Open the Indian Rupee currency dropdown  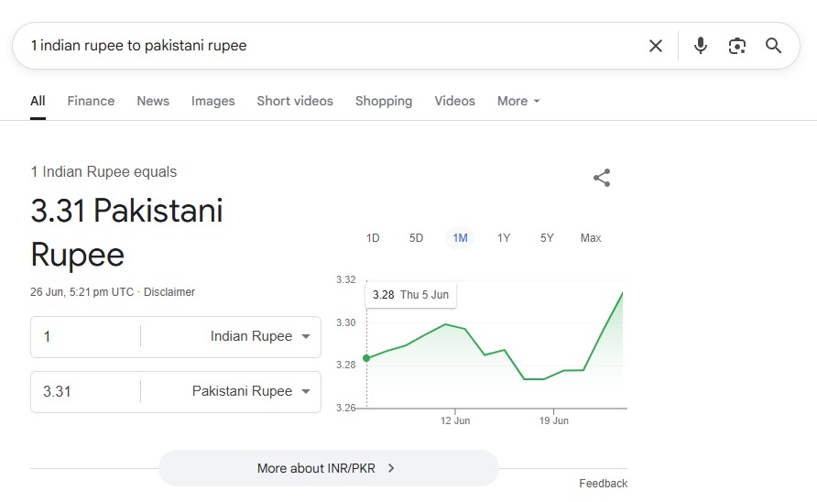click(x=251, y=336)
